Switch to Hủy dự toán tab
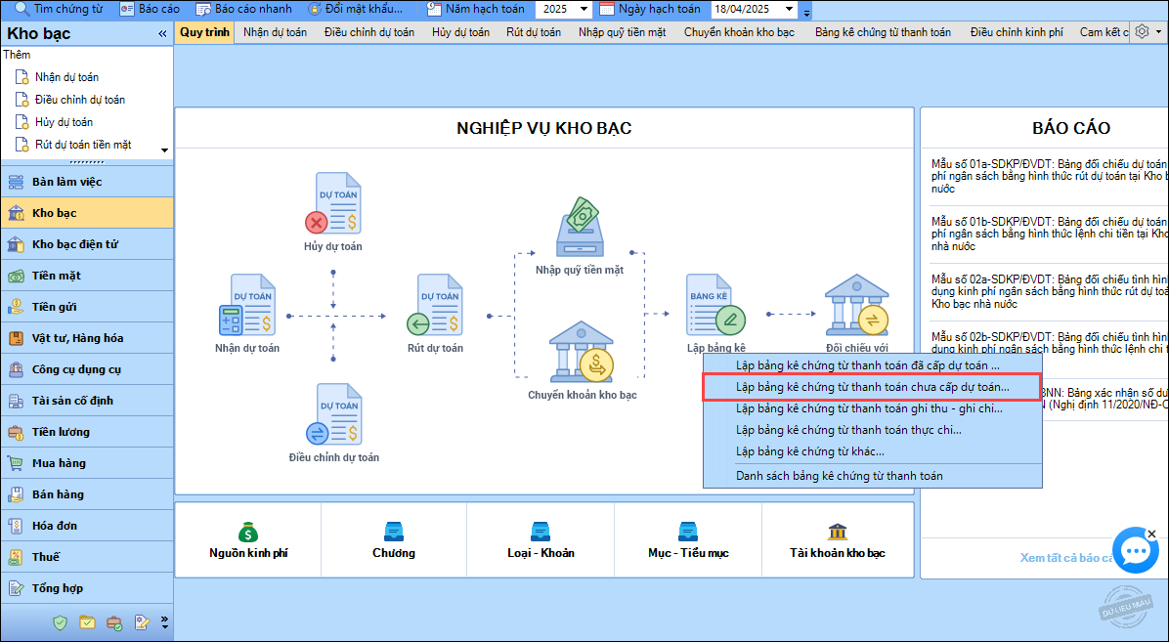This screenshot has width=1169, height=642. 460,32
